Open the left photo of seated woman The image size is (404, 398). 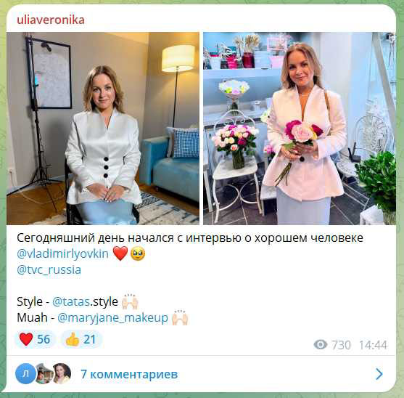[x=103, y=129]
